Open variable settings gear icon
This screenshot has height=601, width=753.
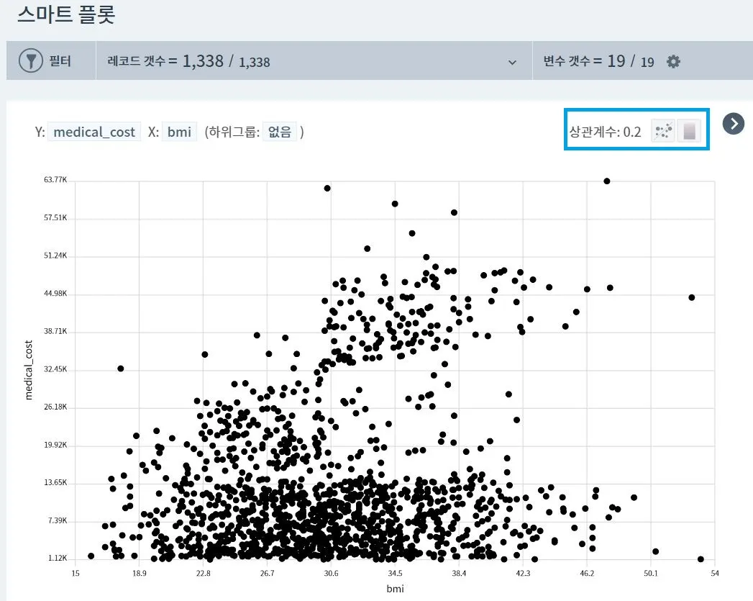click(x=673, y=61)
